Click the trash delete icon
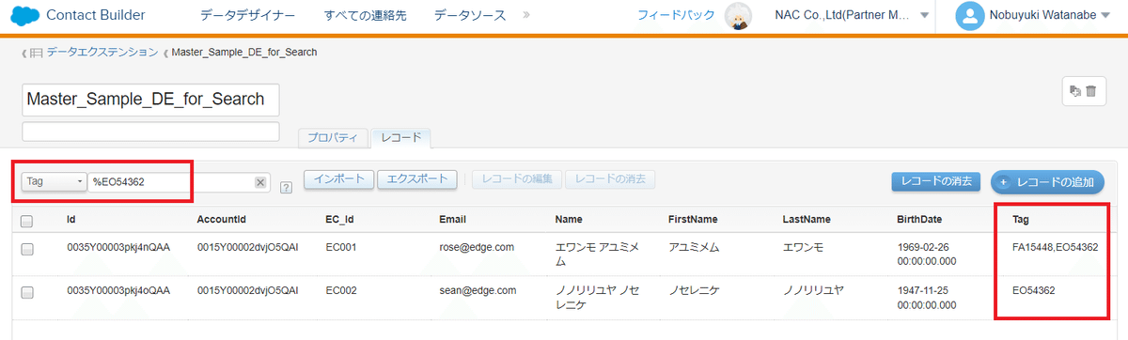Image resolution: width=1128 pixels, height=340 pixels. [x=1091, y=91]
